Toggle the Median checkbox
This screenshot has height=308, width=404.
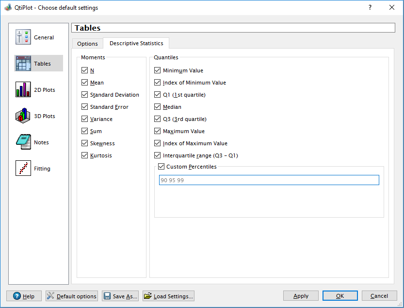[x=158, y=107]
